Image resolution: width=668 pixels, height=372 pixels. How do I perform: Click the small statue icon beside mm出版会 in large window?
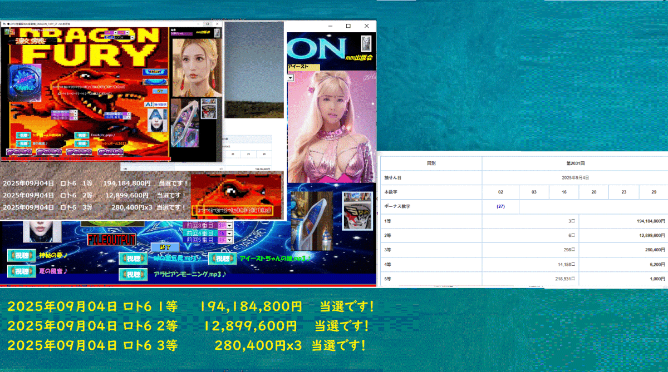pyautogui.click(x=366, y=43)
